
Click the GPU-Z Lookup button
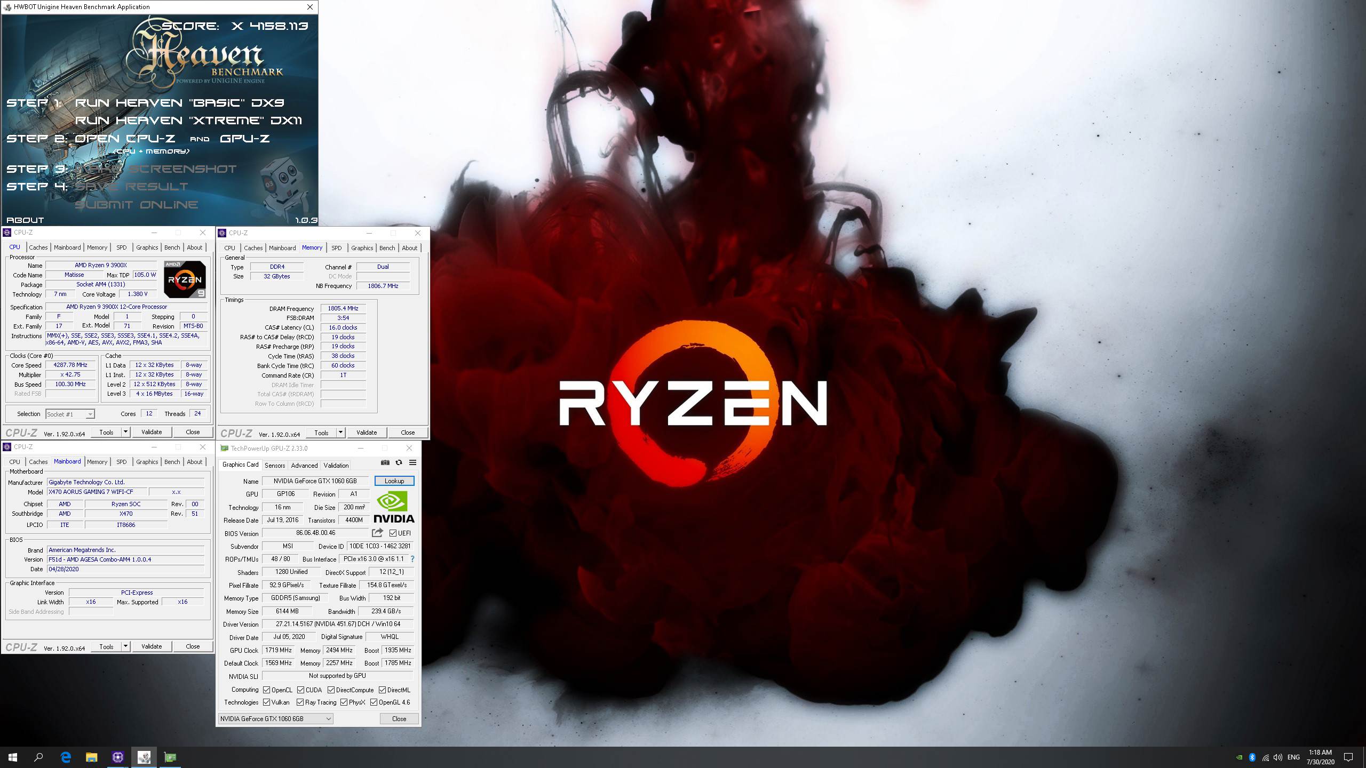394,481
